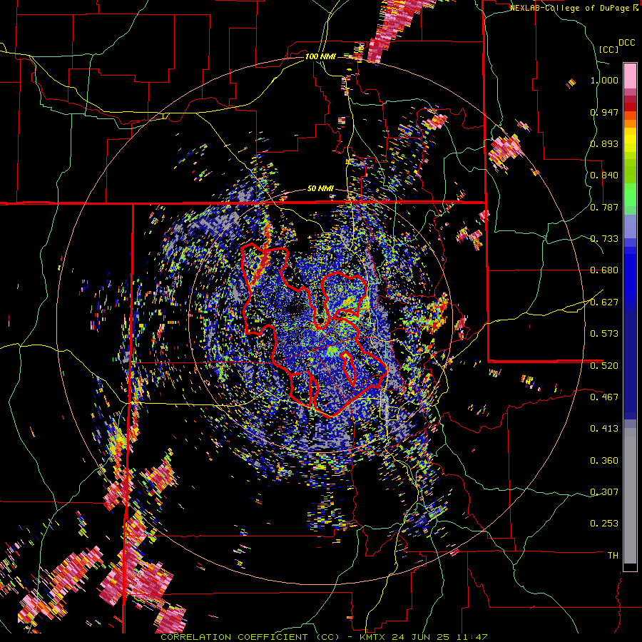Click the 0.787 scale value
The height and width of the screenshot is (642, 642).
coord(604,207)
